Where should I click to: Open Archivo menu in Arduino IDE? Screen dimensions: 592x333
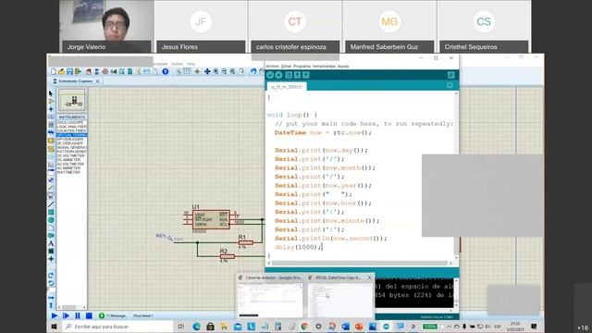[272, 66]
